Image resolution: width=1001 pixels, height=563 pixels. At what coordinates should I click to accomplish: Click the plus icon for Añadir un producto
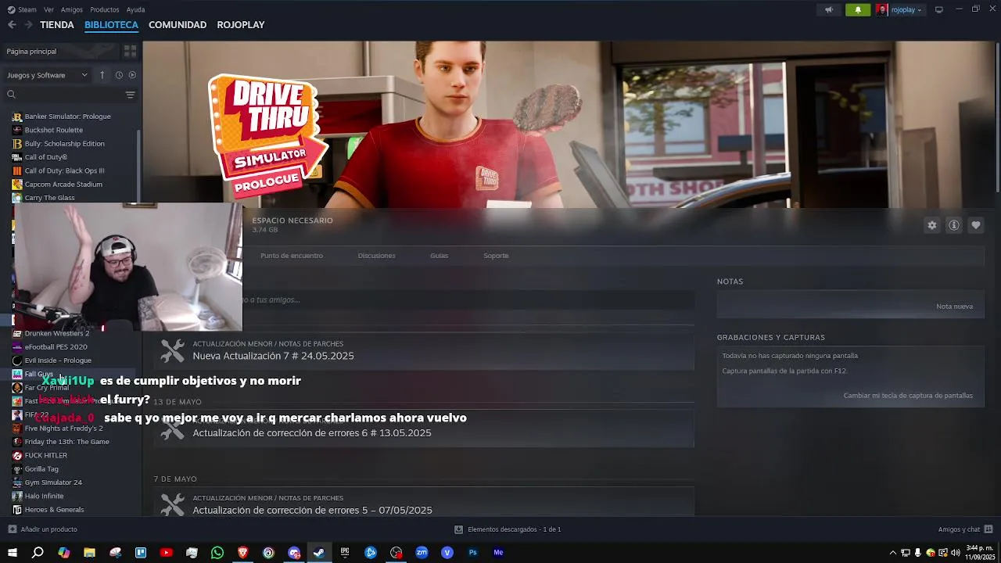click(x=12, y=529)
